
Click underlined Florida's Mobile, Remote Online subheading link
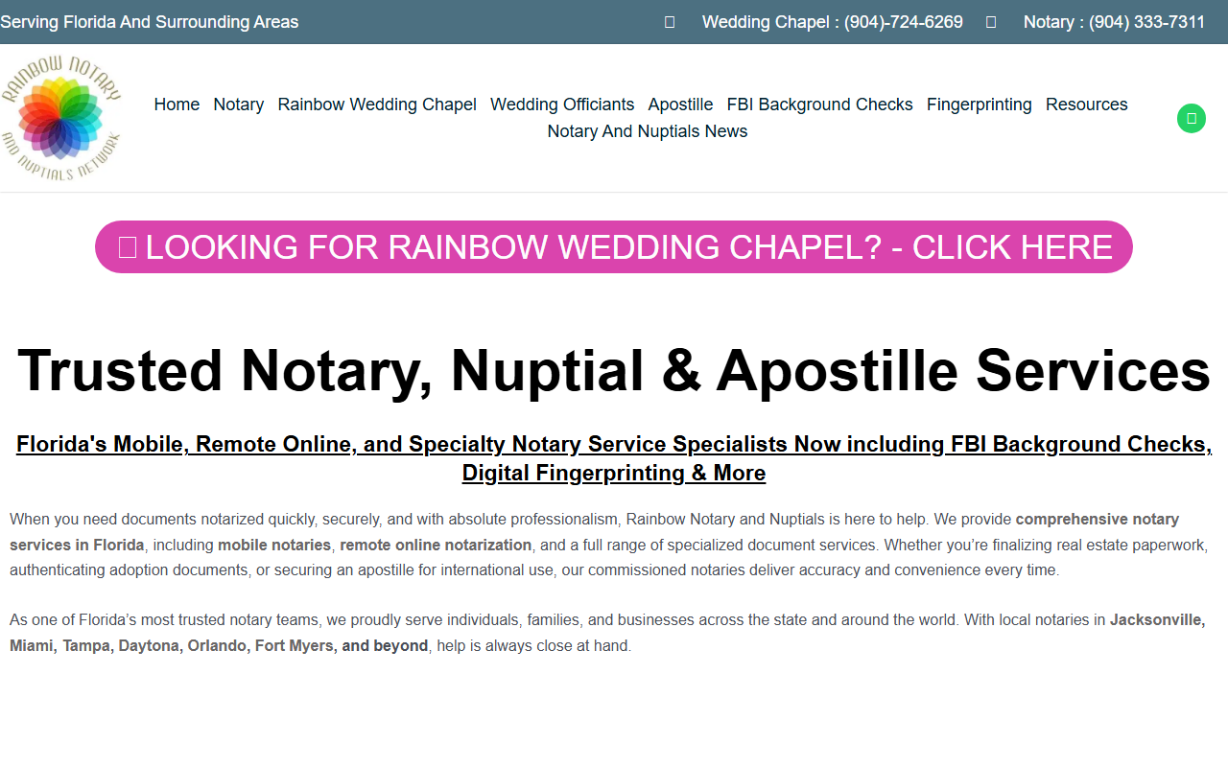coord(614,458)
